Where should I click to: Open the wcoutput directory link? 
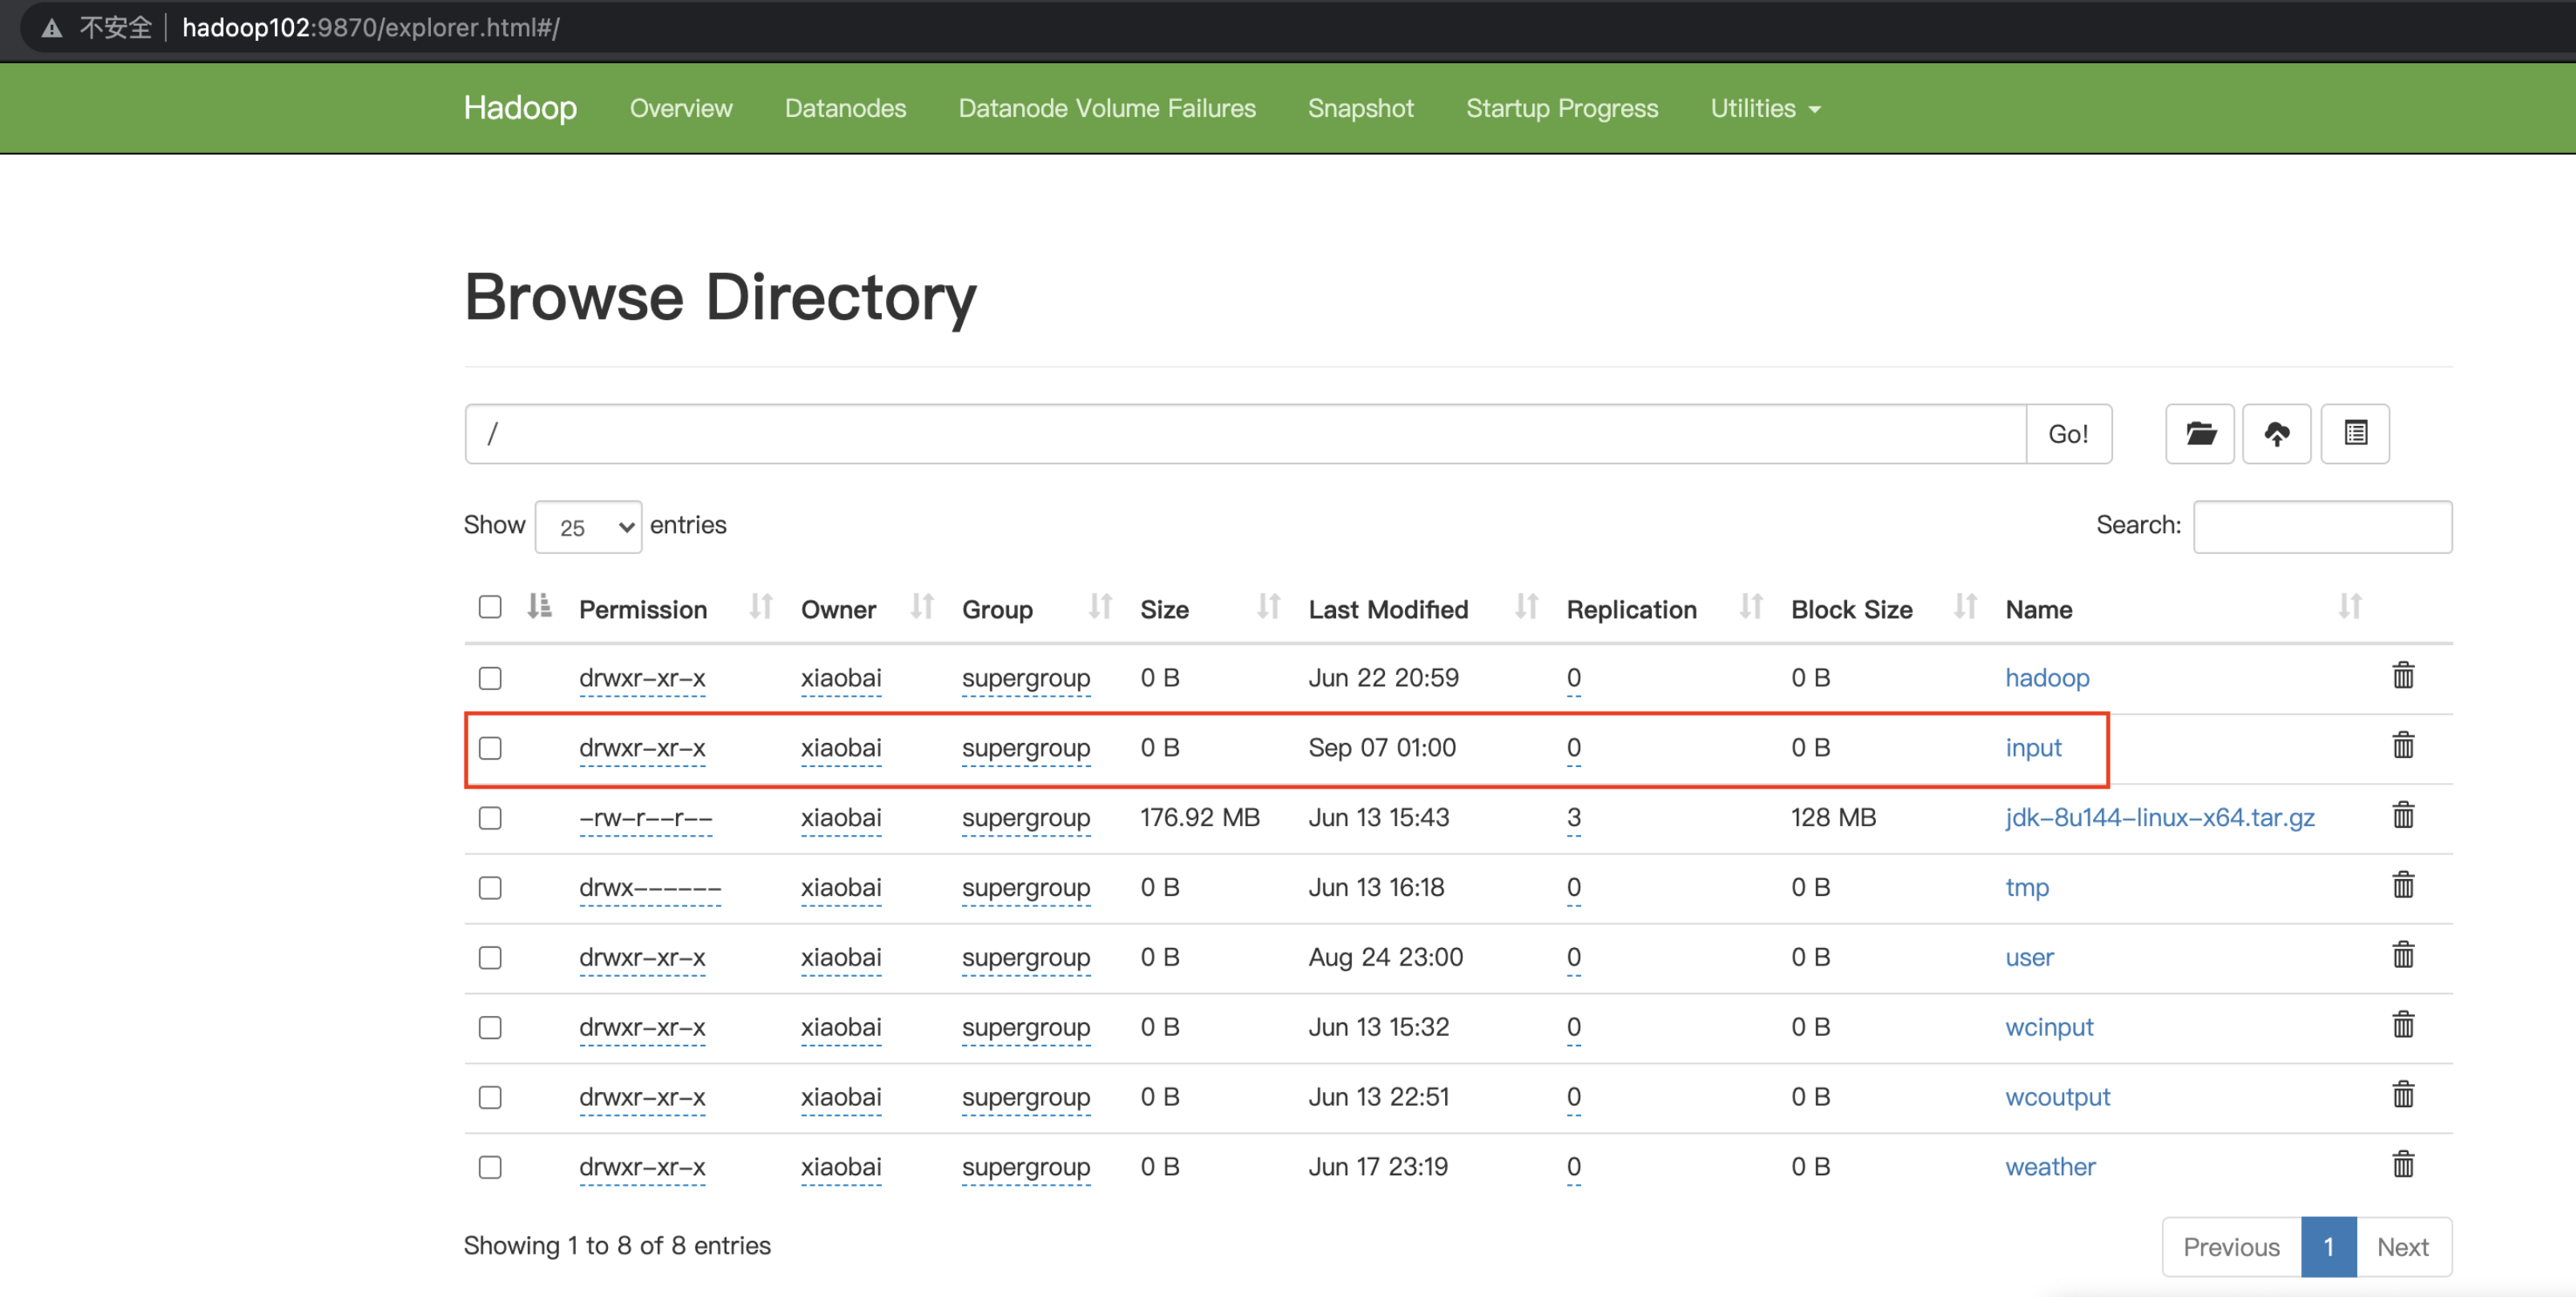click(x=2057, y=1097)
